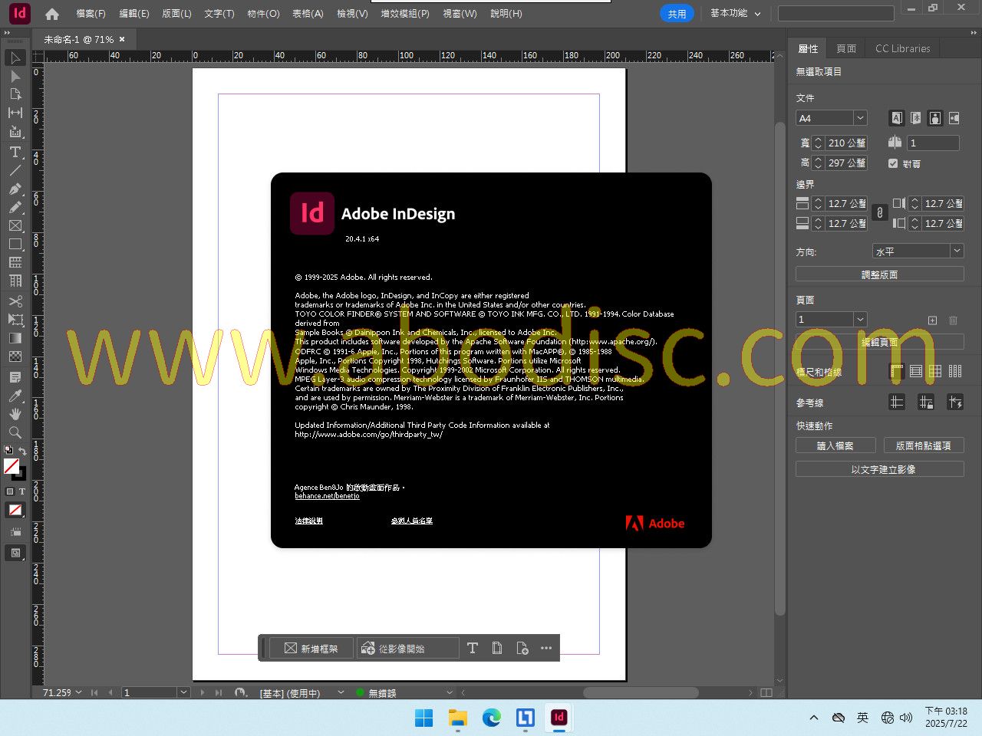982x736 pixels.
Task: Open more options in floating bar
Action: pos(546,648)
